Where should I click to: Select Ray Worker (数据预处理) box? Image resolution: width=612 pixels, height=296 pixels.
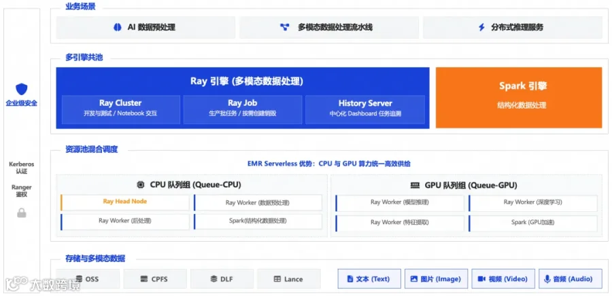tap(258, 202)
